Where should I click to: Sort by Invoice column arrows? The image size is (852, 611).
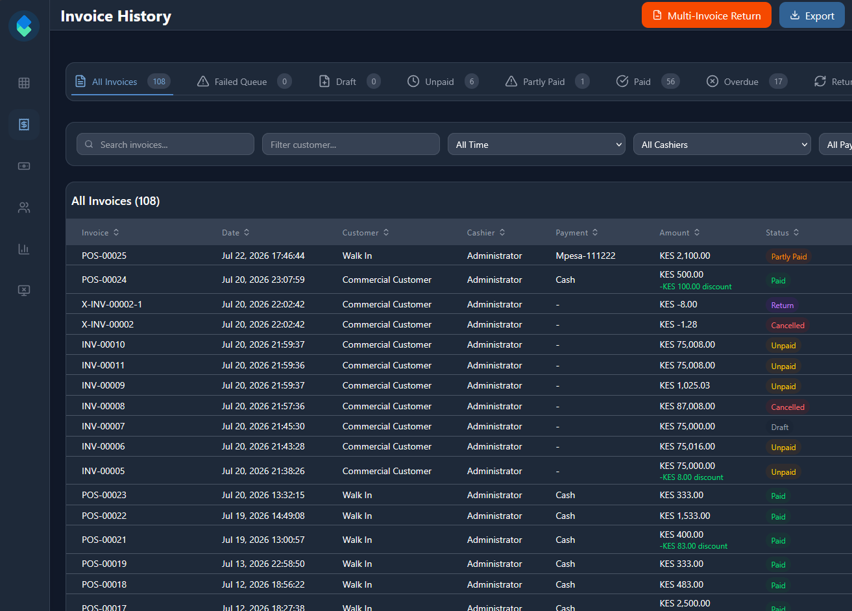point(116,232)
